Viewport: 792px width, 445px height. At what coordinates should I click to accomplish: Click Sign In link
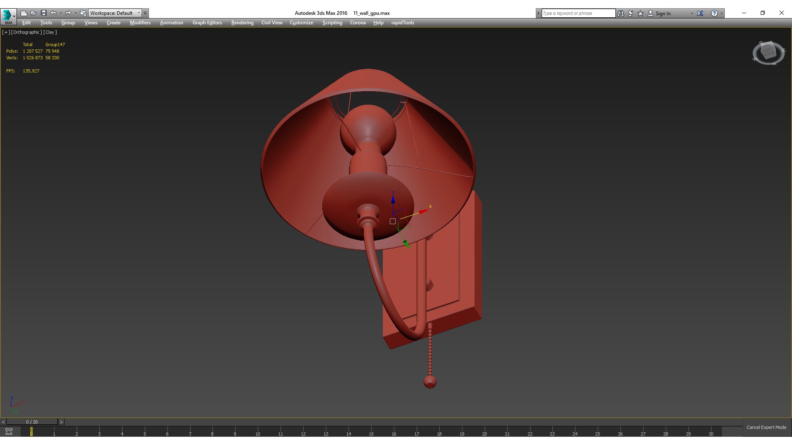[663, 13]
